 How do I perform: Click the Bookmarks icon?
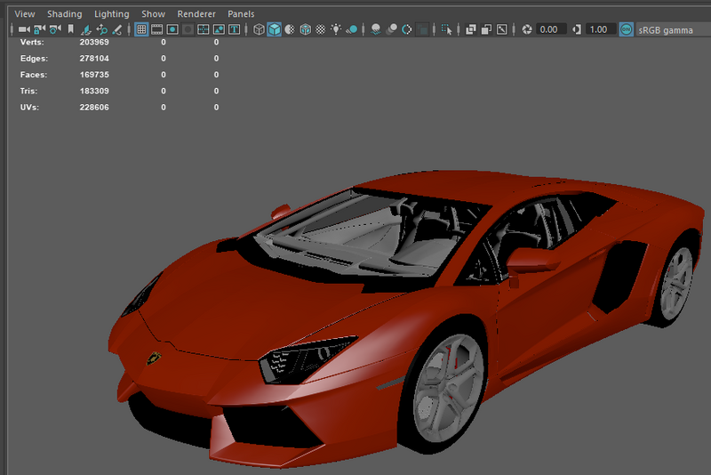(70, 29)
